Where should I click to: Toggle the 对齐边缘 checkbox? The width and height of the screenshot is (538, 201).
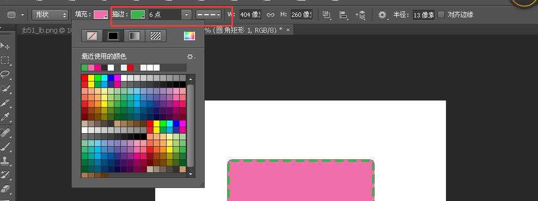coord(441,15)
